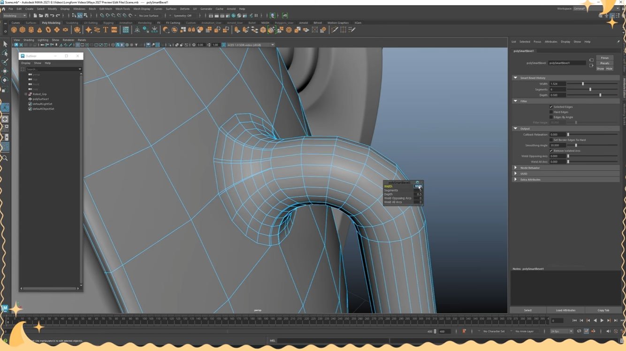Click the go to output connection icon

pyautogui.click(x=591, y=65)
